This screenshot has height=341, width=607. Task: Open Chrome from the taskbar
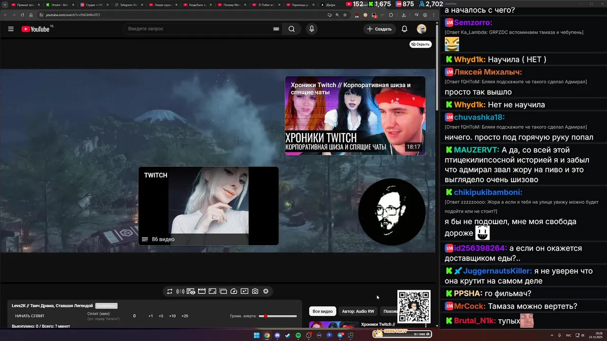pos(267,335)
